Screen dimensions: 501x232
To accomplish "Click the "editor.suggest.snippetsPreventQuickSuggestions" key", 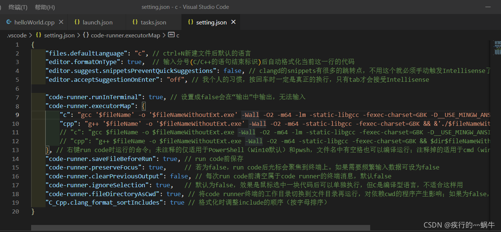I will pos(131,71).
